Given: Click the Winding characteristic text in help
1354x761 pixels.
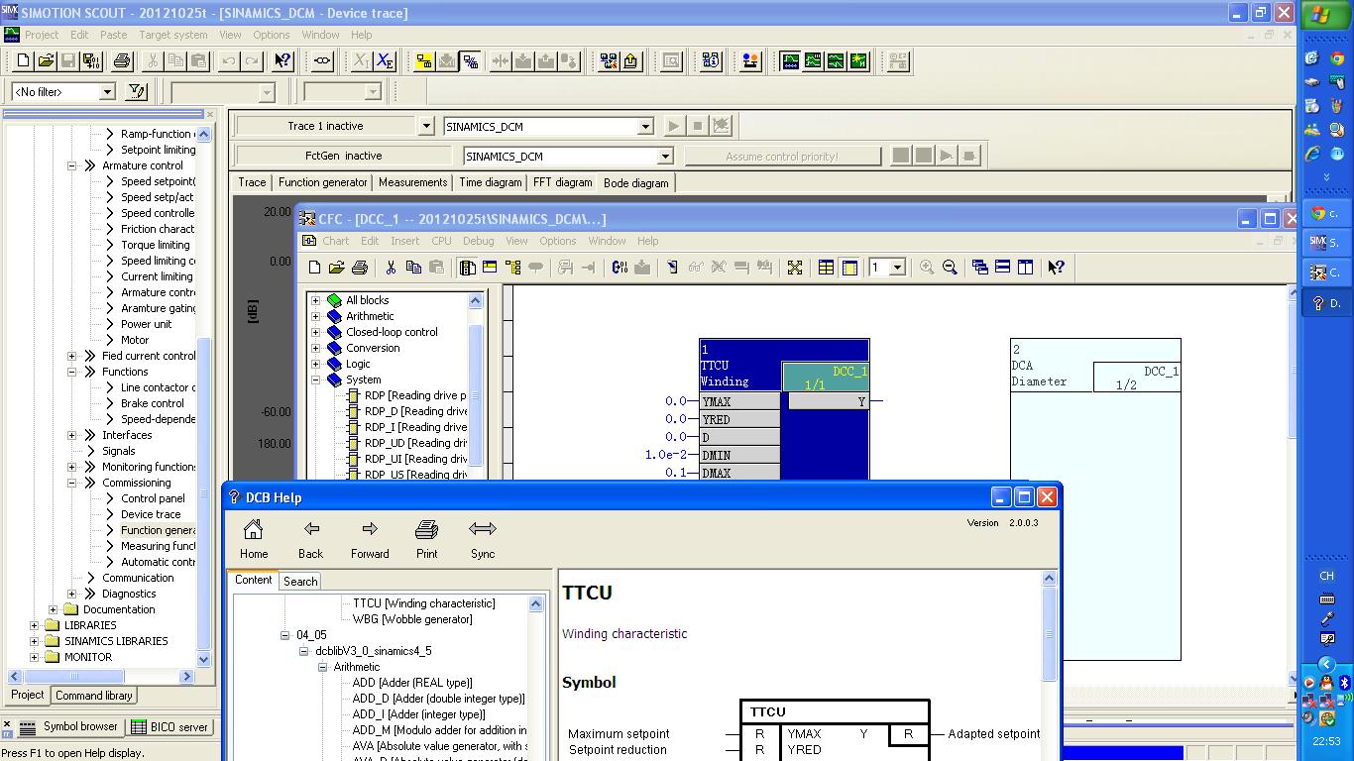Looking at the screenshot, I should point(624,634).
